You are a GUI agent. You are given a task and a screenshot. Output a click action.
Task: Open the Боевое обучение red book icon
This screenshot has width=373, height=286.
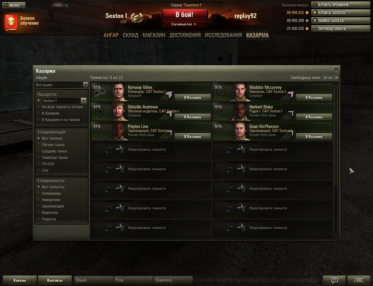pos(11,22)
